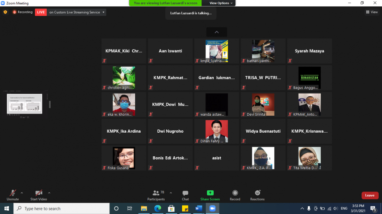Screen dimensions: 382x214
Task: Open the View Options dropdown
Action: point(221,3)
